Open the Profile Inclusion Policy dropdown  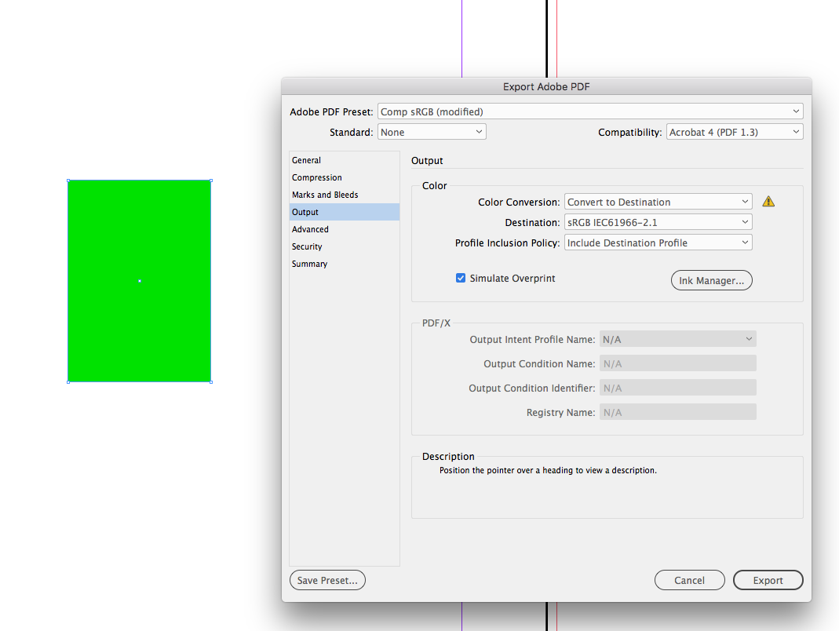[x=657, y=242]
